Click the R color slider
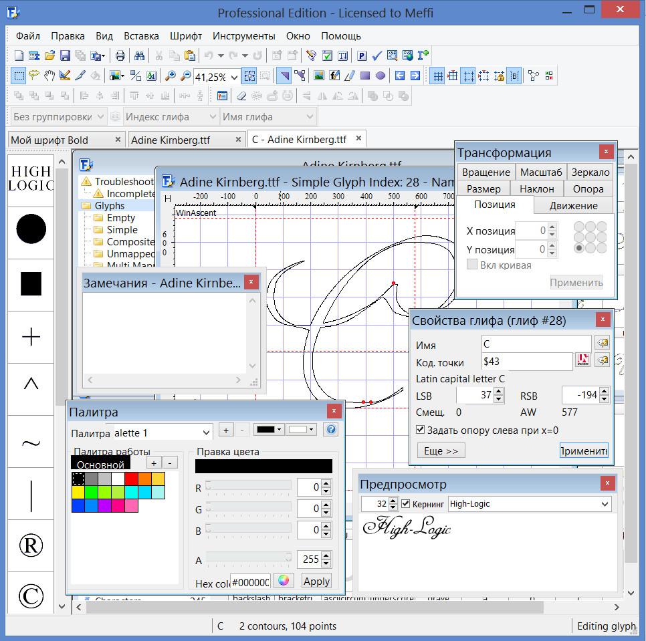This screenshot has width=646, height=641. coord(249,486)
